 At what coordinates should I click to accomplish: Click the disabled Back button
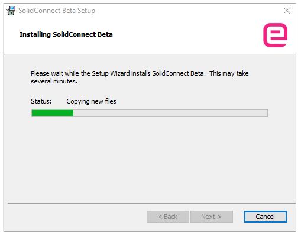pyautogui.click(x=168, y=217)
